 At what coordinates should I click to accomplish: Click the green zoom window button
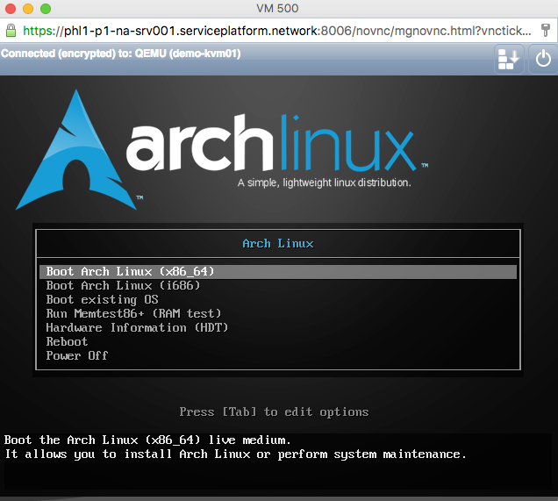point(46,9)
